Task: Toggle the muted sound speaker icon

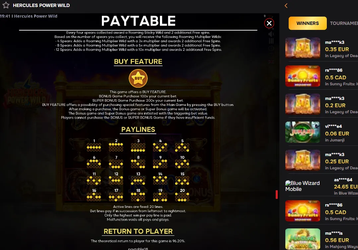Action: pos(271,34)
